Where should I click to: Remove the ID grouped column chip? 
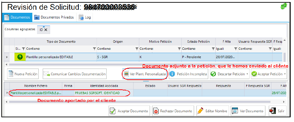pyautogui.click(x=46, y=30)
